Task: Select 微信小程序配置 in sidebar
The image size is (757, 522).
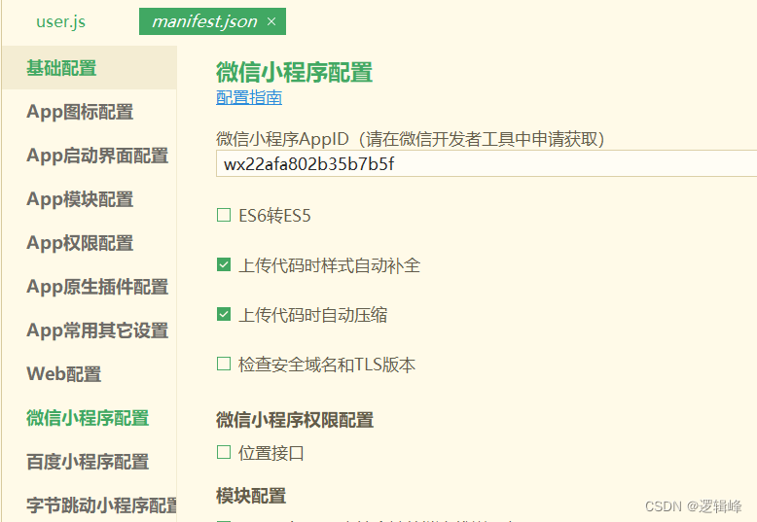Action: 88,418
